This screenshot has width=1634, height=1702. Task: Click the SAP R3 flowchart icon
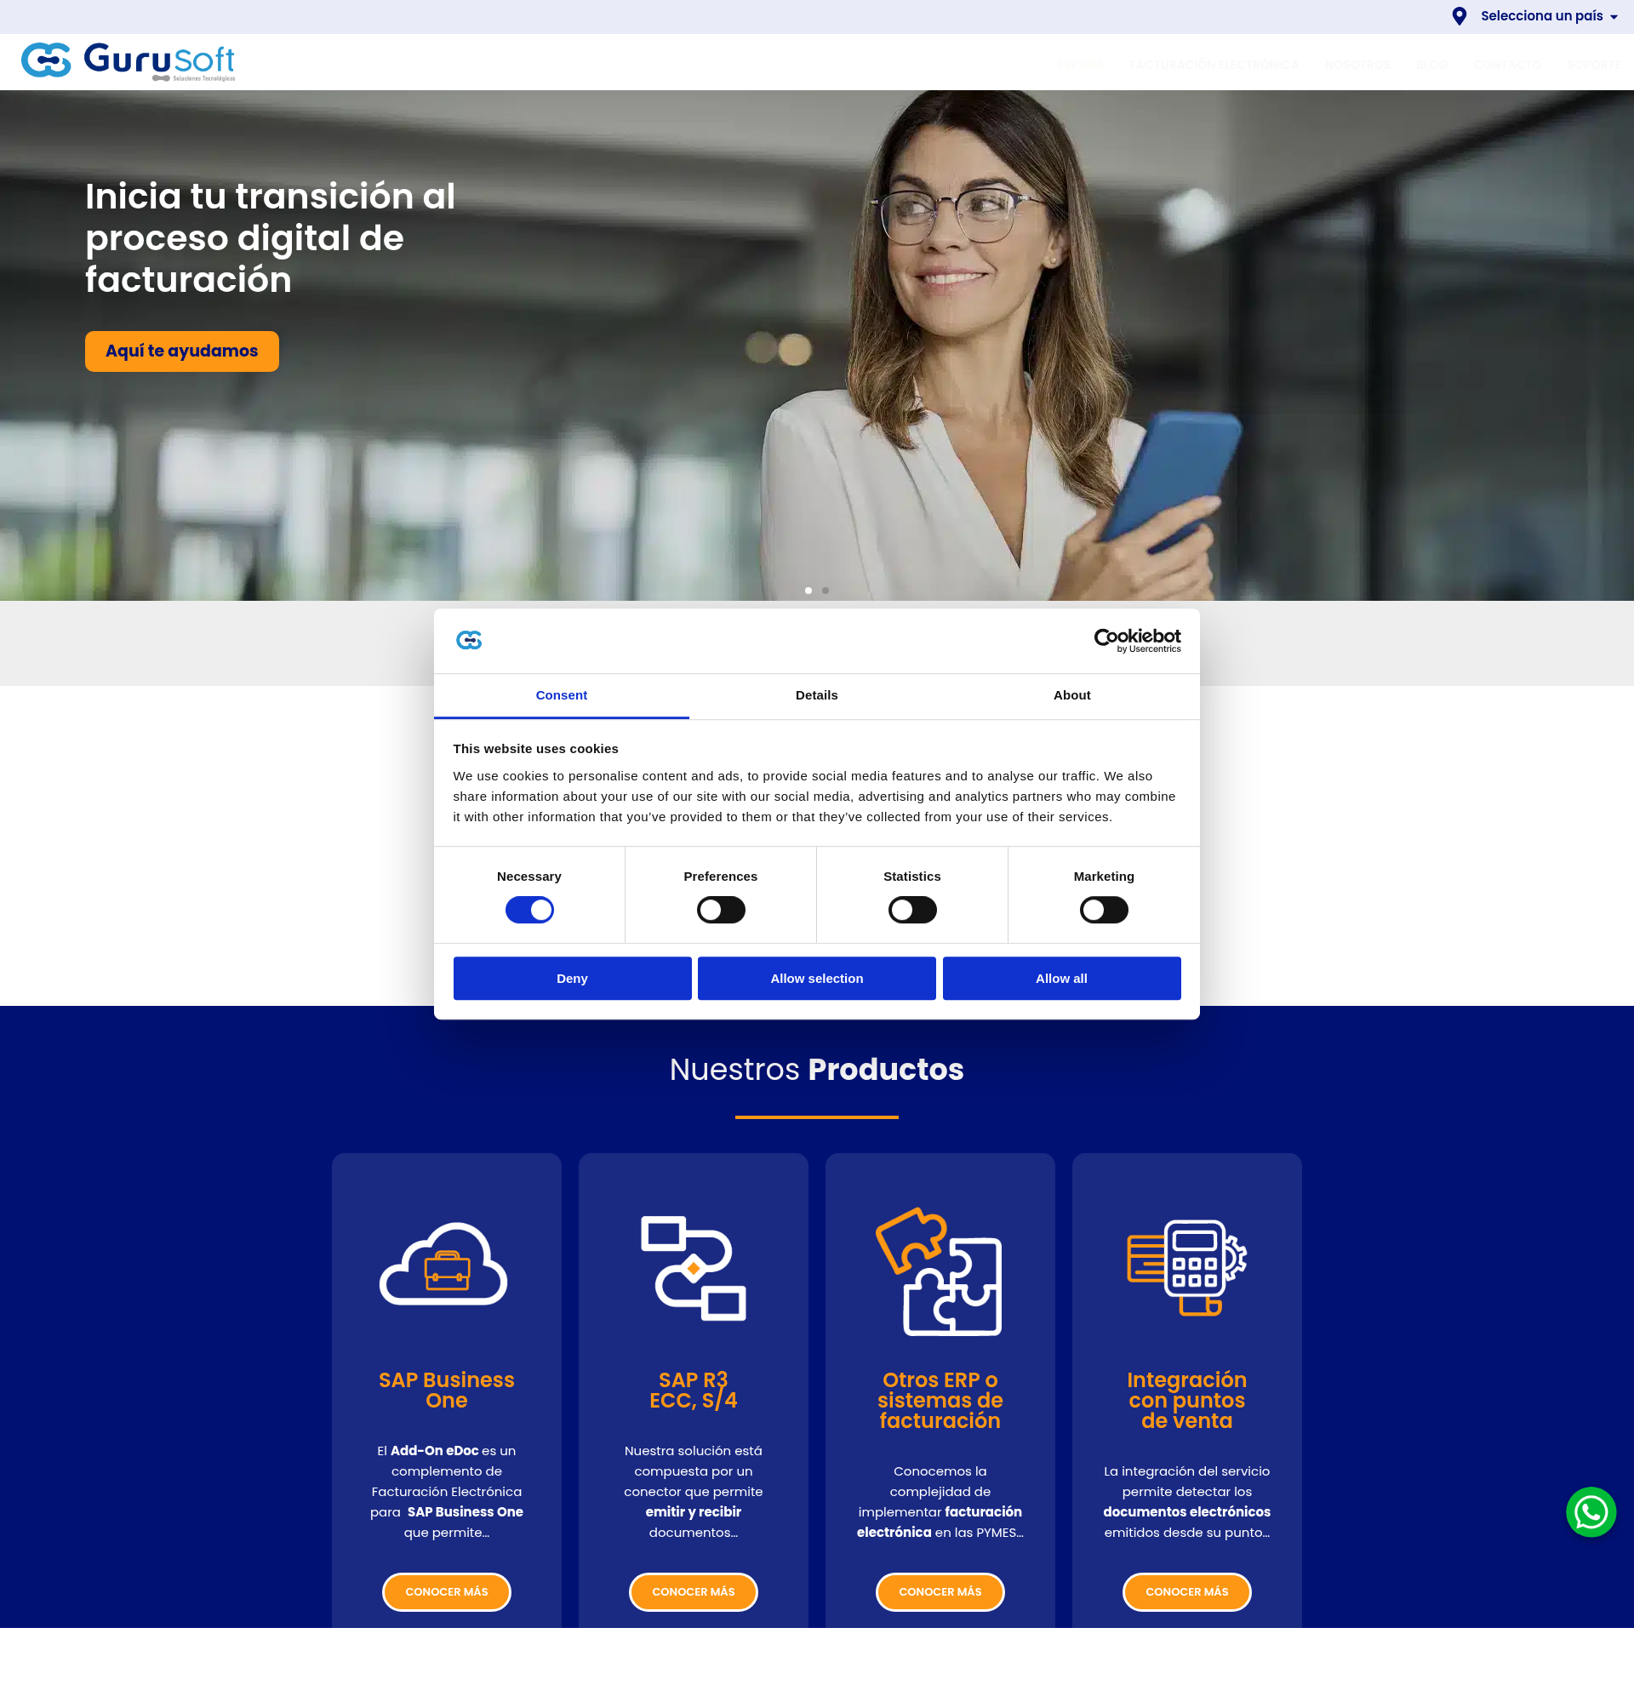coord(694,1268)
